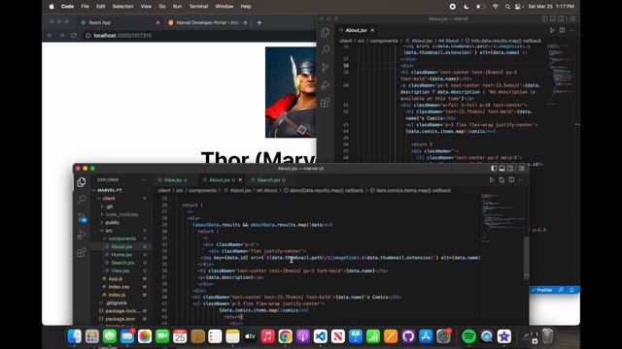The width and height of the screenshot is (622, 349).
Task: Customize layout icon in front window title bar
Action: pyautogui.click(x=522, y=169)
